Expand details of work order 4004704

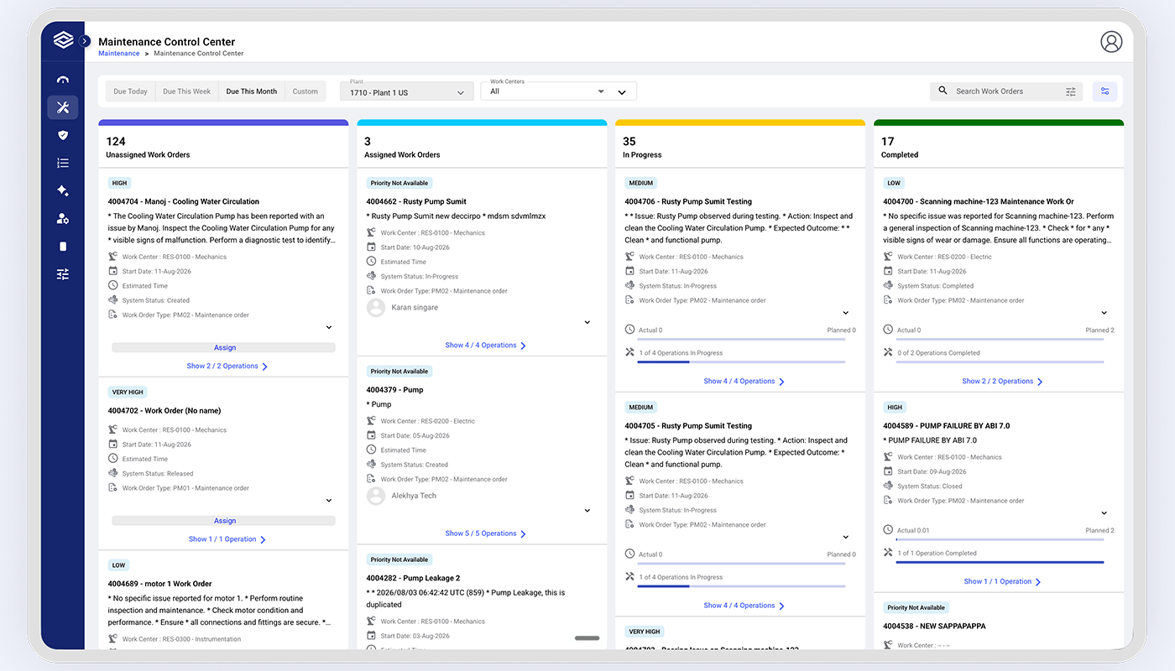coord(329,328)
